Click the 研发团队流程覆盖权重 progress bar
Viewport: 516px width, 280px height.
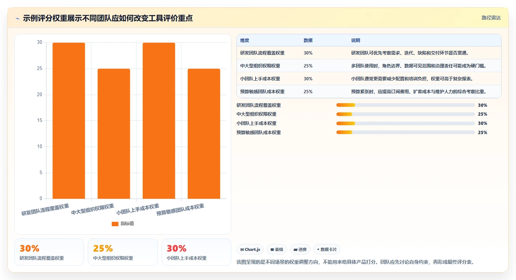click(x=405, y=105)
